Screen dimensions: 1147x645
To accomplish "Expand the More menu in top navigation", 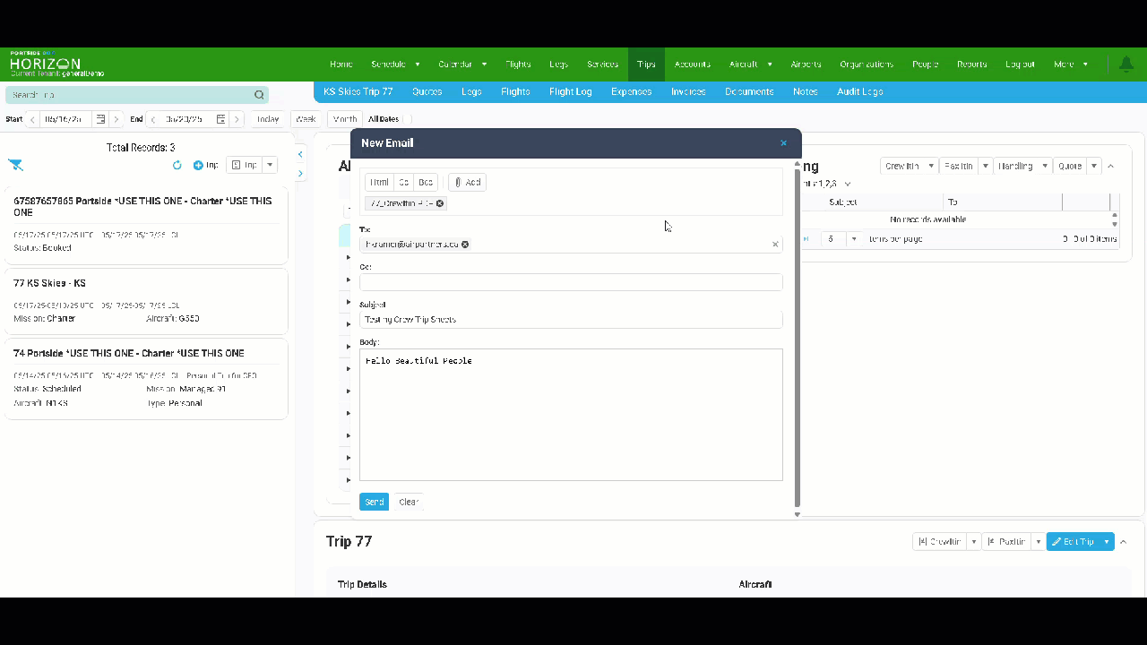I will [1070, 64].
